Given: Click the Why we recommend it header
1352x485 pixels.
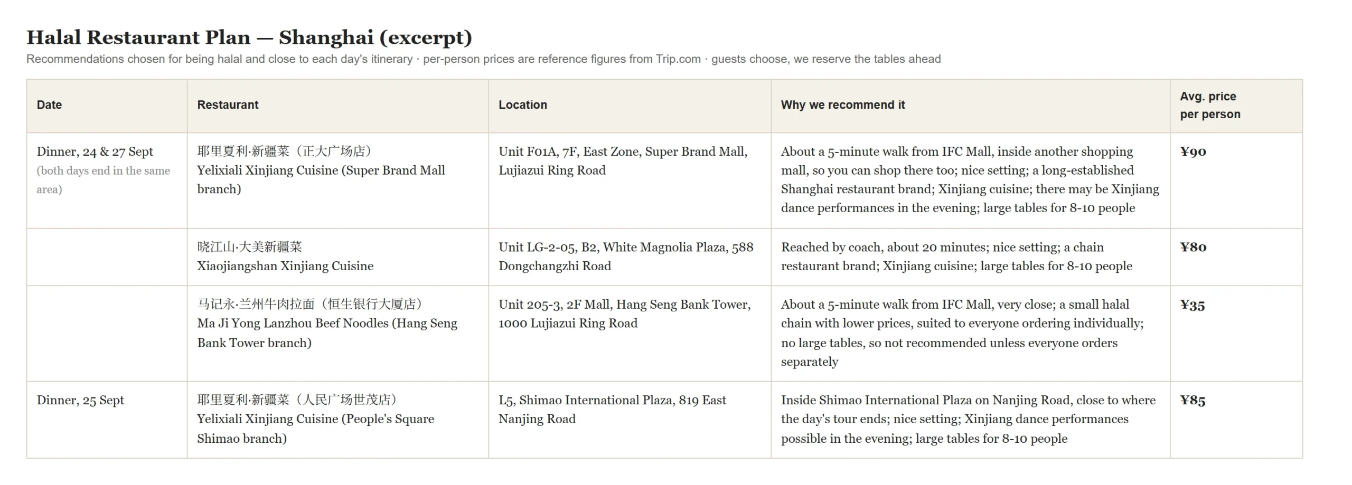Looking at the screenshot, I should tap(970, 105).
